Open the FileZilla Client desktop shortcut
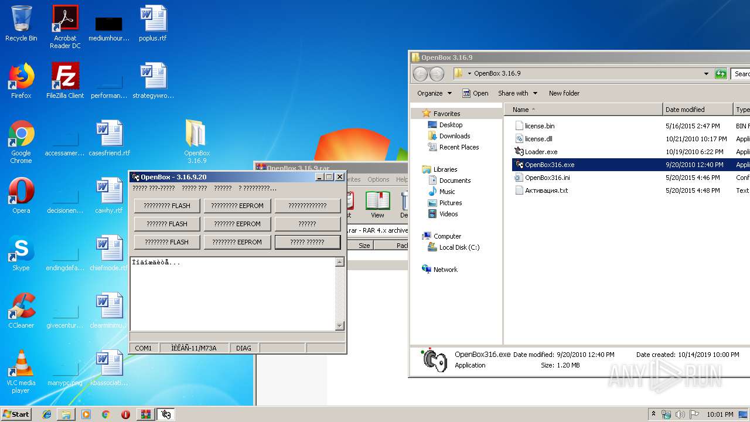The width and height of the screenshot is (750, 422). coord(65,81)
